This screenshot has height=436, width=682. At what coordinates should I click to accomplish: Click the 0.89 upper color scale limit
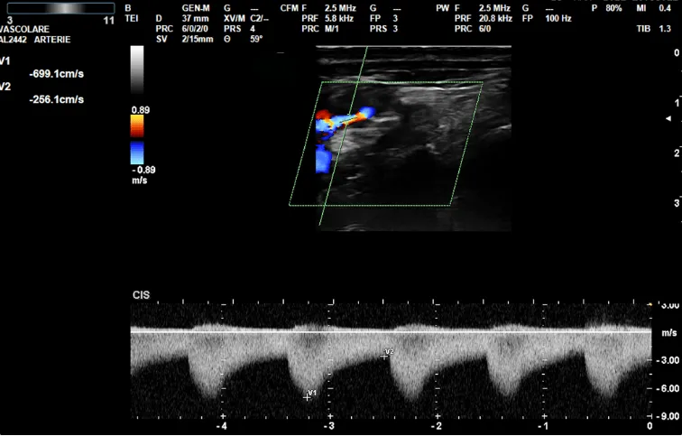click(141, 110)
